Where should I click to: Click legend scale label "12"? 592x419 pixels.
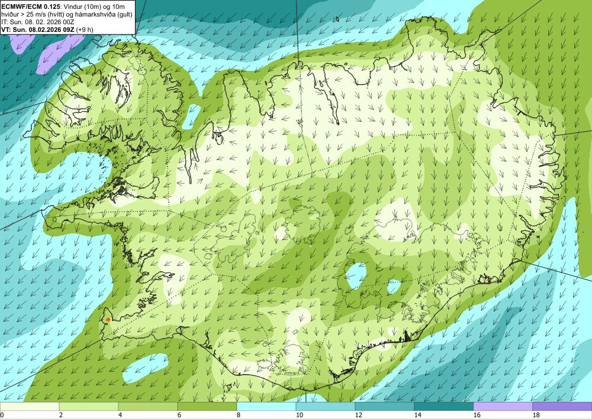click(x=358, y=415)
